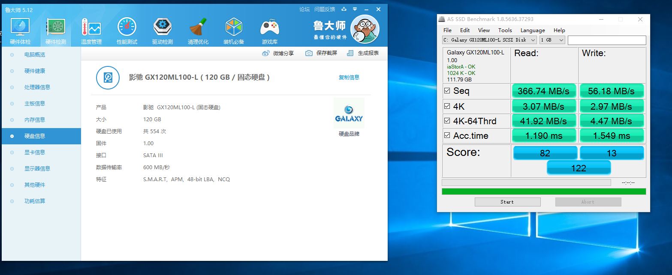The width and height of the screenshot is (672, 275).
Task: Open View menu in AS SSD Benchmark
Action: [x=484, y=30]
